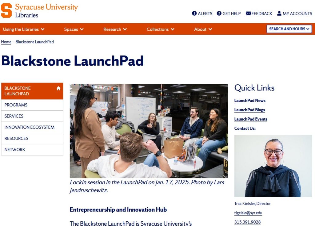315x226 pixels.
Task: Click the tlgeisle@syr.edu email link
Action: click(x=248, y=213)
